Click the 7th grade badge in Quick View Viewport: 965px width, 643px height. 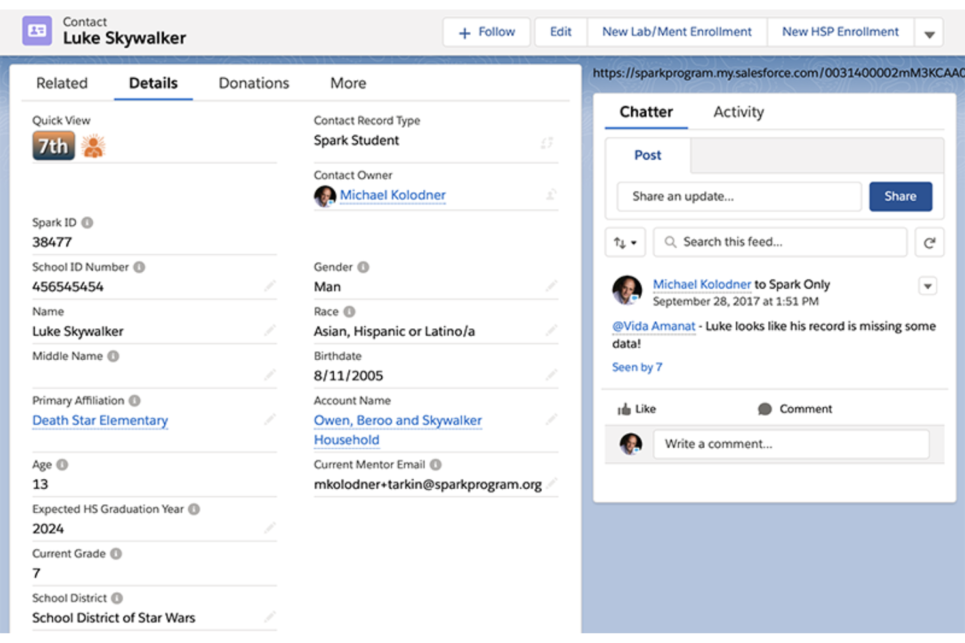52,145
